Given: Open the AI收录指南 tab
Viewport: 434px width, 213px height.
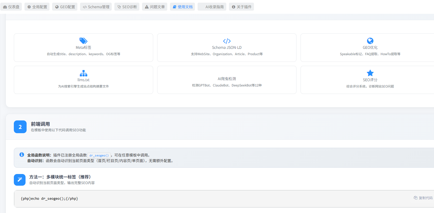Looking at the screenshot, I should pyautogui.click(x=212, y=7).
